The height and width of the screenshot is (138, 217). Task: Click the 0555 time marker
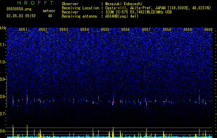(105, 30)
